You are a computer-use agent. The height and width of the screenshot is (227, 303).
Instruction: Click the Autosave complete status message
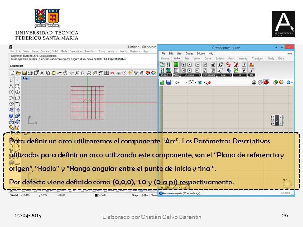click(181, 193)
